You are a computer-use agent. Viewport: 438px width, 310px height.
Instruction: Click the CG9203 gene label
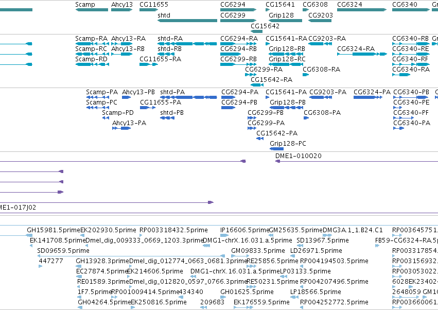click(x=321, y=15)
